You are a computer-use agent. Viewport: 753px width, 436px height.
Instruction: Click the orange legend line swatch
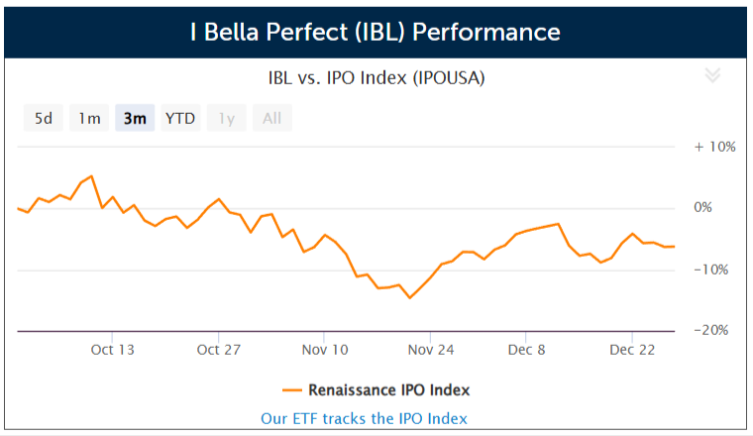(292, 390)
